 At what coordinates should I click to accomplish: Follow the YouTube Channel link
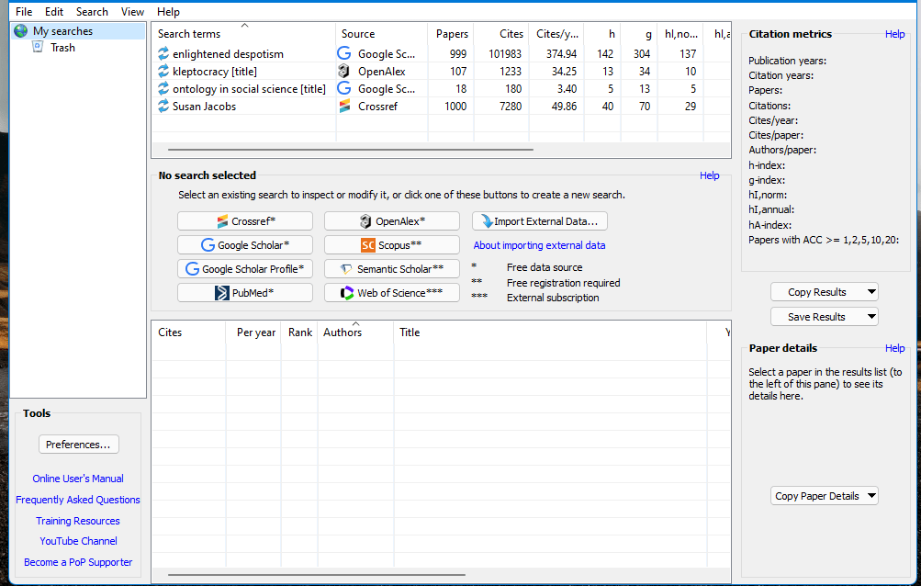tap(78, 541)
